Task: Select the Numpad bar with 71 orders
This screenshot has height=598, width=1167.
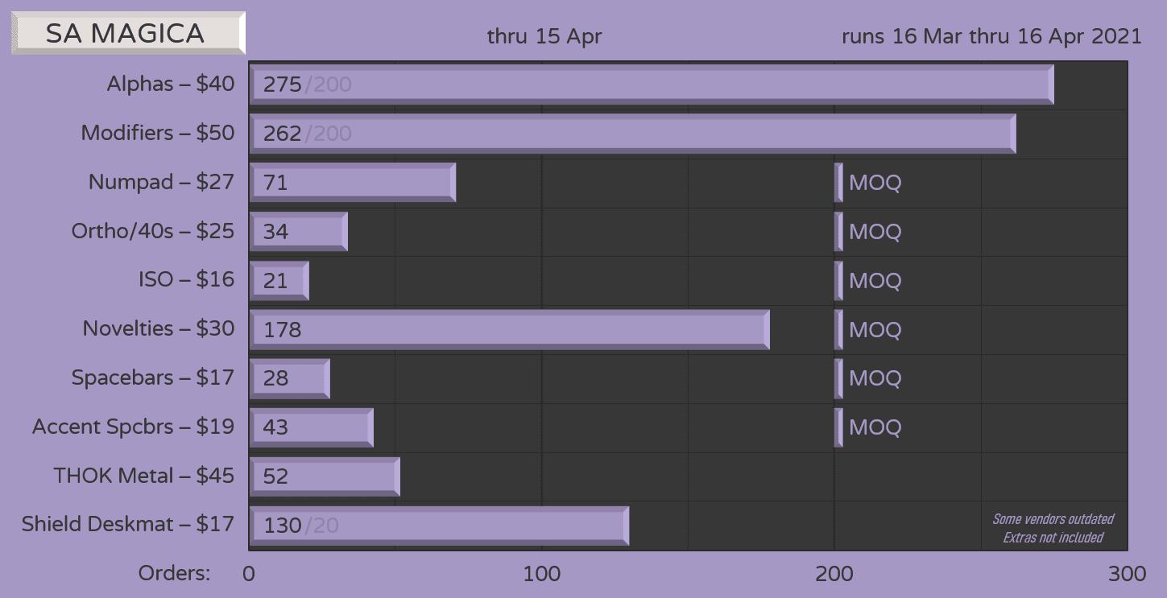Action: coord(353,183)
